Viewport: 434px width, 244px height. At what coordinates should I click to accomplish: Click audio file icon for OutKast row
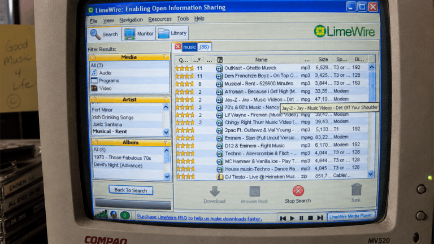219,68
